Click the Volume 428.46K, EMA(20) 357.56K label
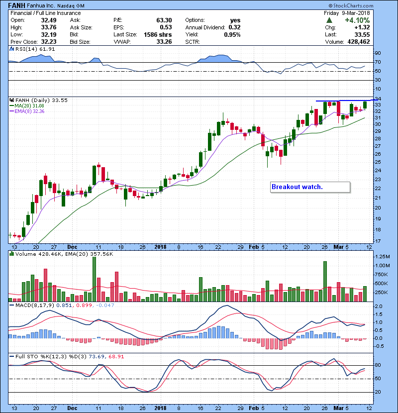 pyautogui.click(x=64, y=254)
